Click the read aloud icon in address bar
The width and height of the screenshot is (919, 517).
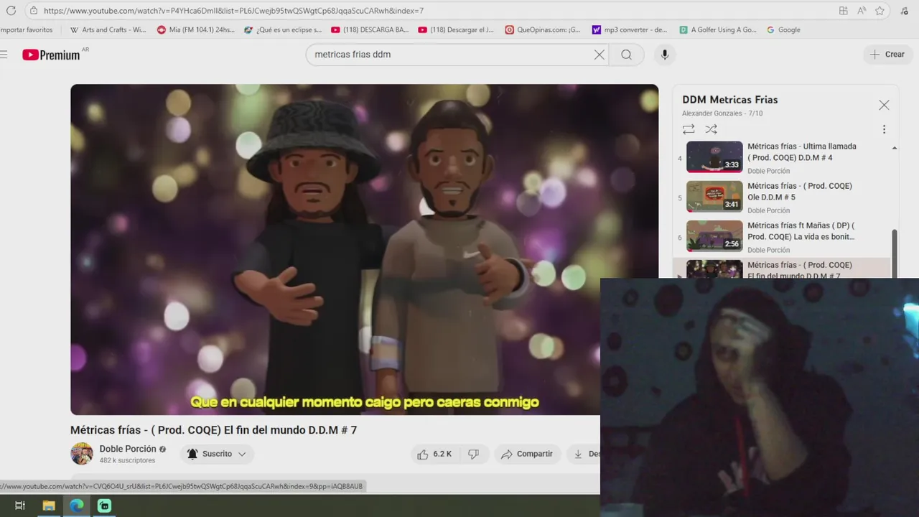[862, 11]
